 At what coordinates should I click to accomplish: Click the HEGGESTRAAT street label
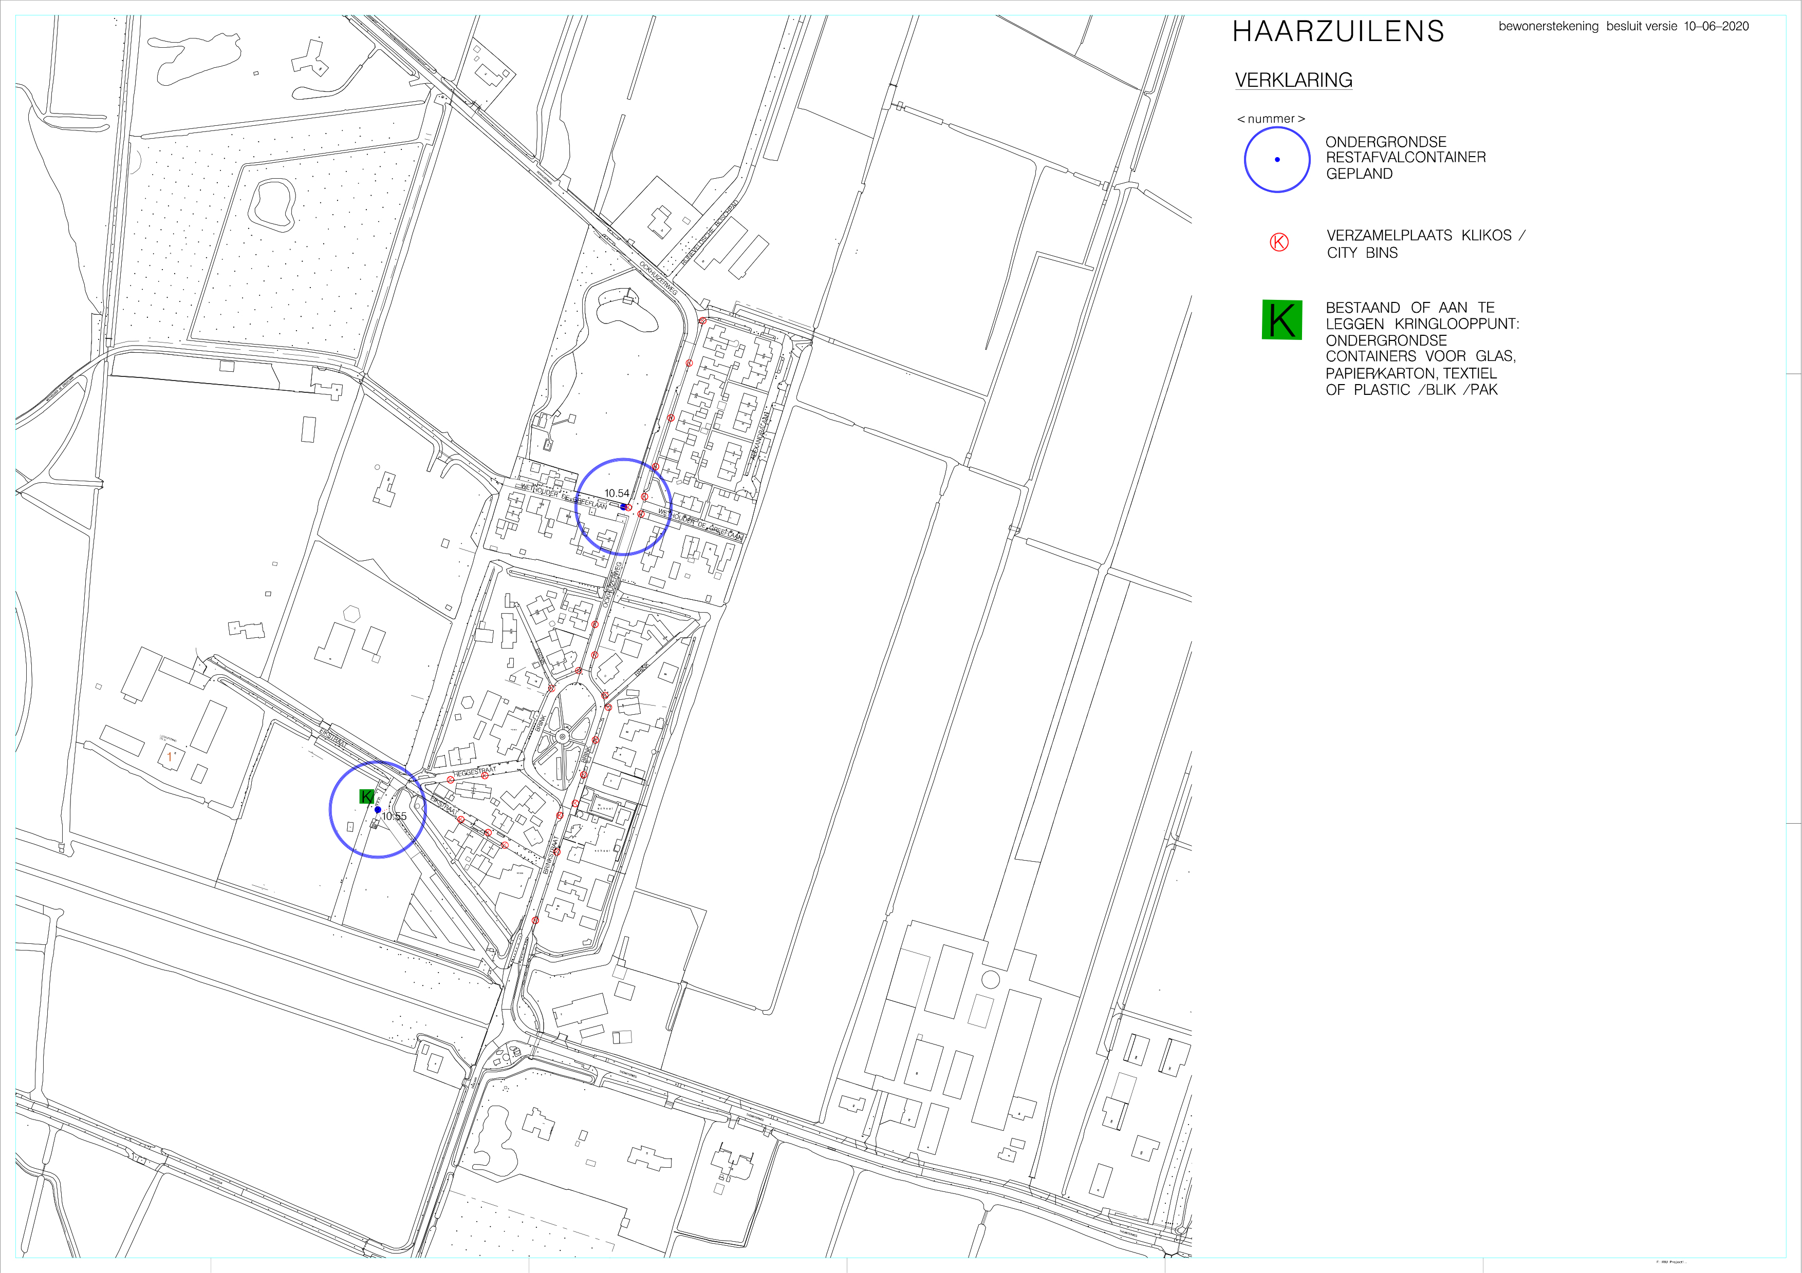(474, 773)
